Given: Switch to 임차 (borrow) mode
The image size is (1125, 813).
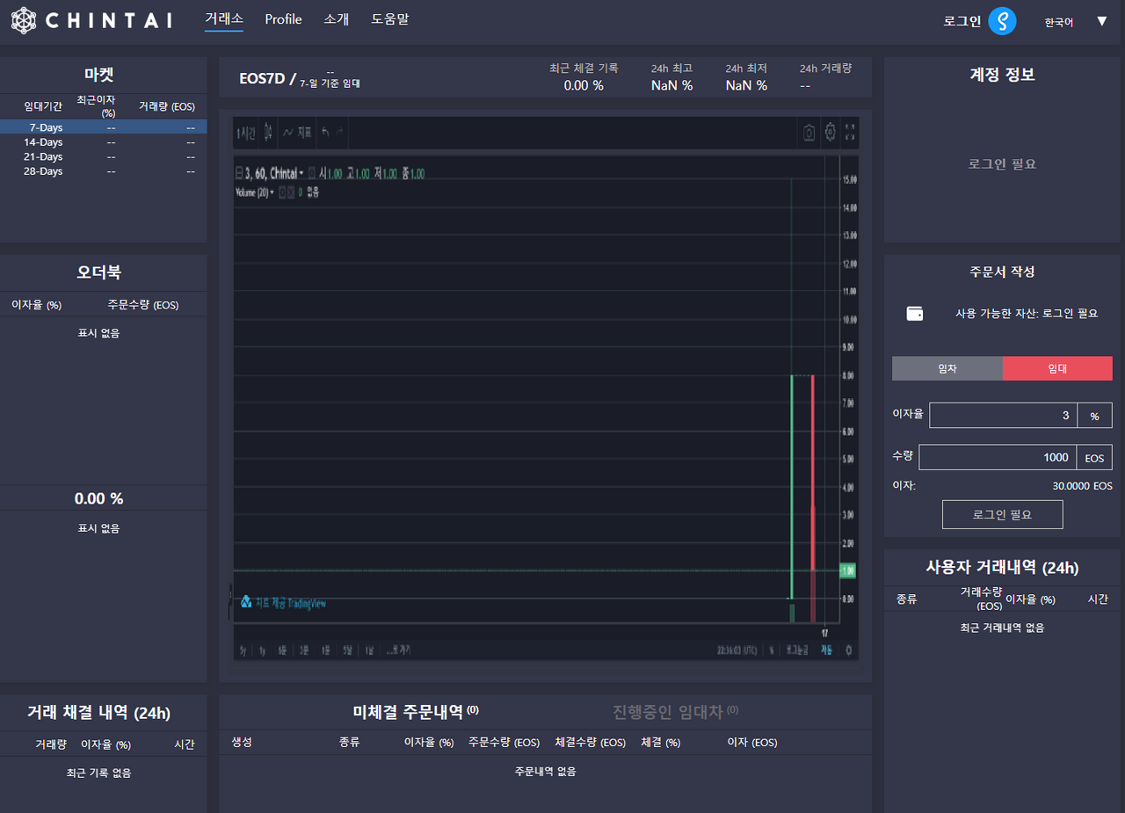Looking at the screenshot, I should [x=948, y=368].
